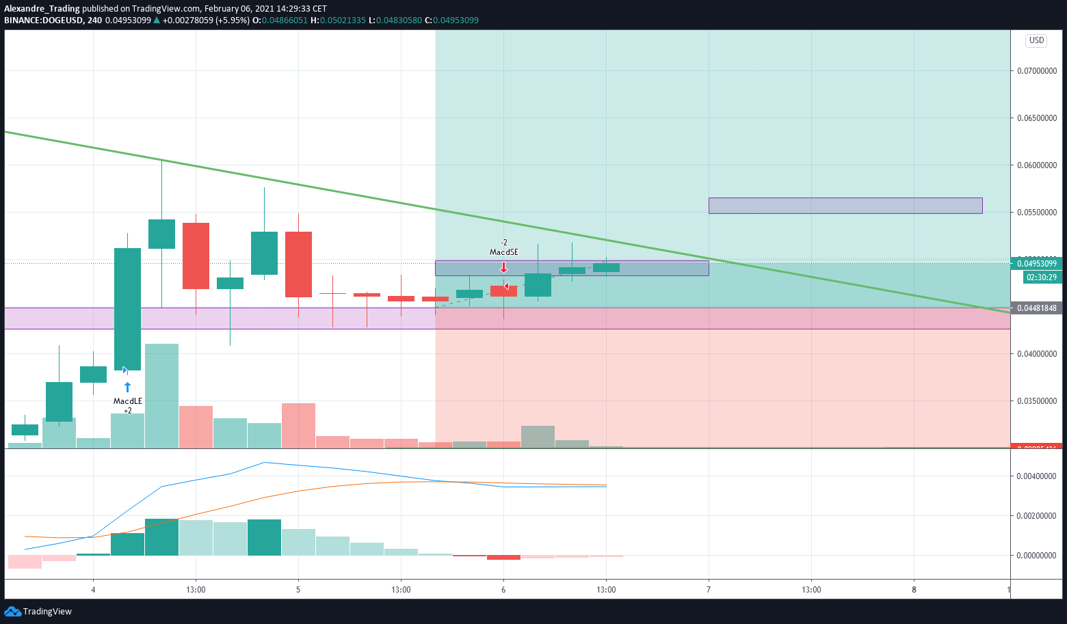Image resolution: width=1067 pixels, height=624 pixels.
Task: Click the MACD axis label 0.00200000
Action: pyautogui.click(x=1037, y=516)
